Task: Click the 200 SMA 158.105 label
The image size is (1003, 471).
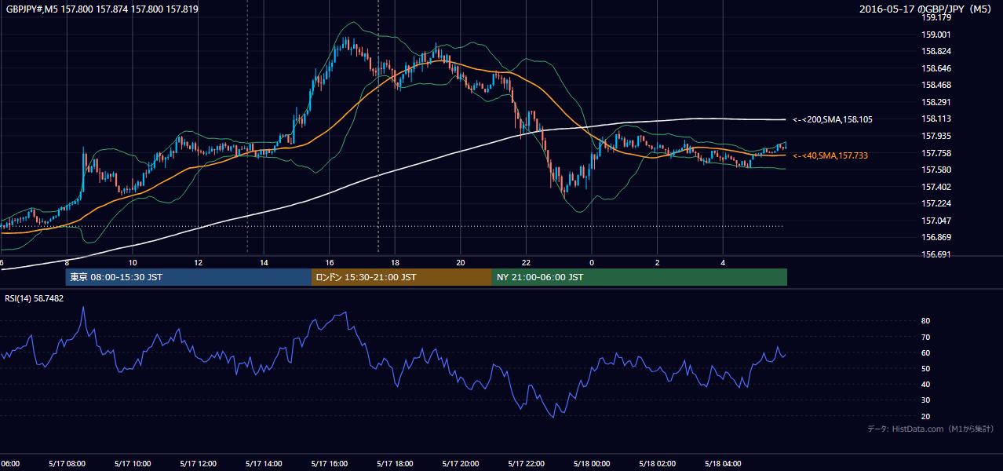Action: [832, 119]
